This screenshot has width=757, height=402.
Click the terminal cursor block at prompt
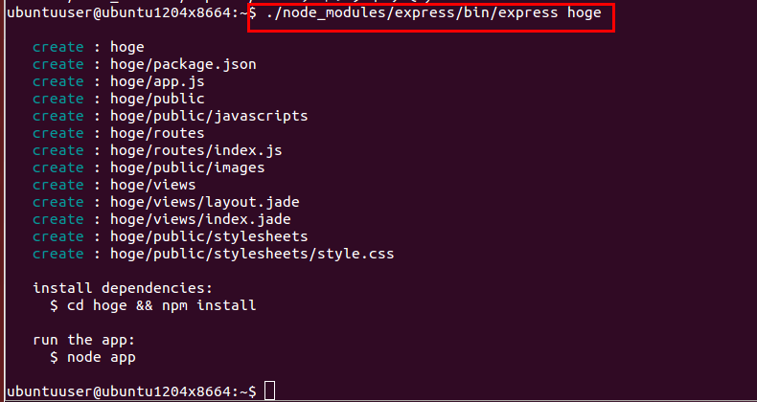click(270, 391)
